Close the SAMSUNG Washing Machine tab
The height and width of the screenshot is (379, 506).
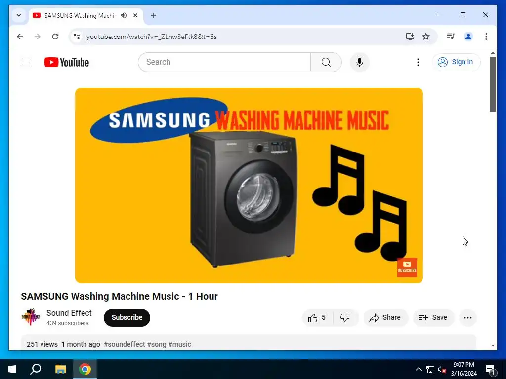[135, 15]
